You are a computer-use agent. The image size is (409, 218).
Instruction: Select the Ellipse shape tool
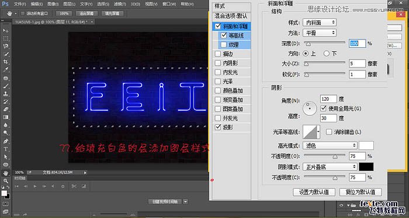pos(6,165)
